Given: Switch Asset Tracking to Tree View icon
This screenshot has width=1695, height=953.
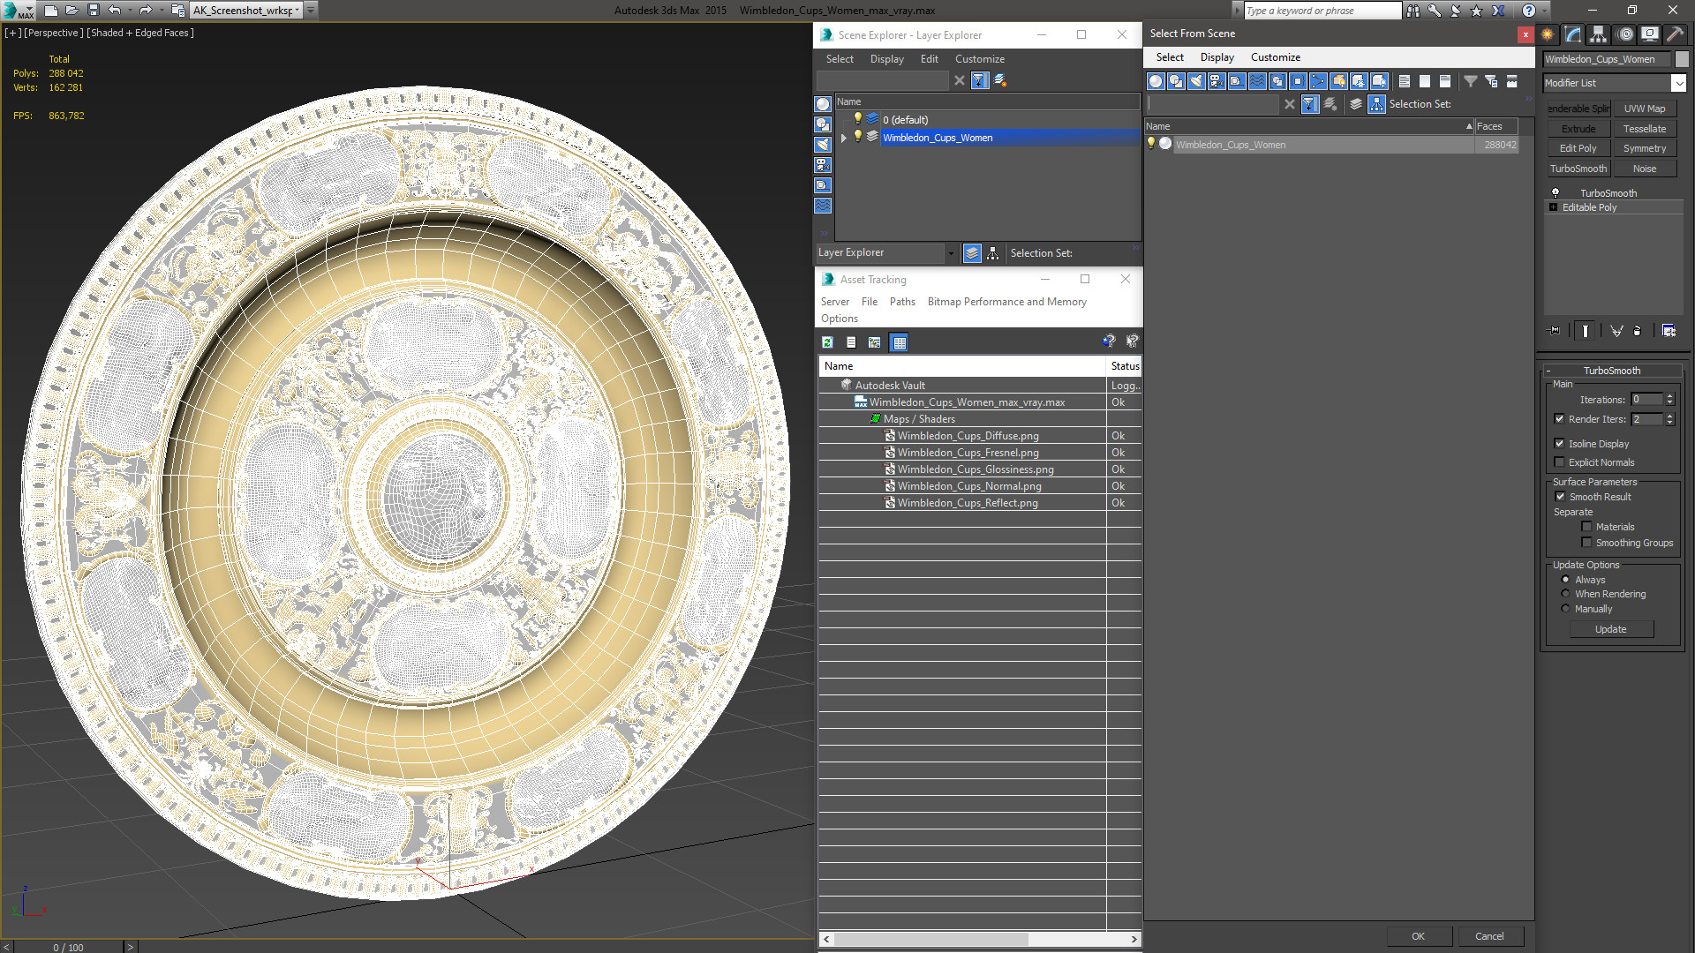Looking at the screenshot, I should [874, 342].
